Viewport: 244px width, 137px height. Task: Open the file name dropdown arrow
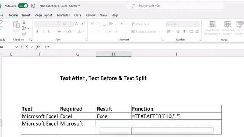(x=79, y=6)
